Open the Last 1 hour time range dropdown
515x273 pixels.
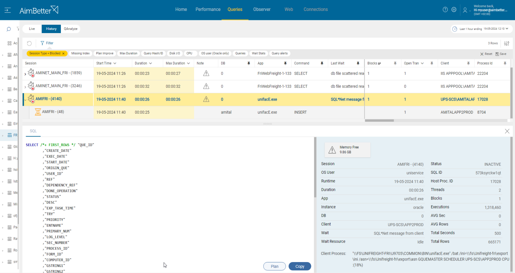pyautogui.click(x=482, y=29)
